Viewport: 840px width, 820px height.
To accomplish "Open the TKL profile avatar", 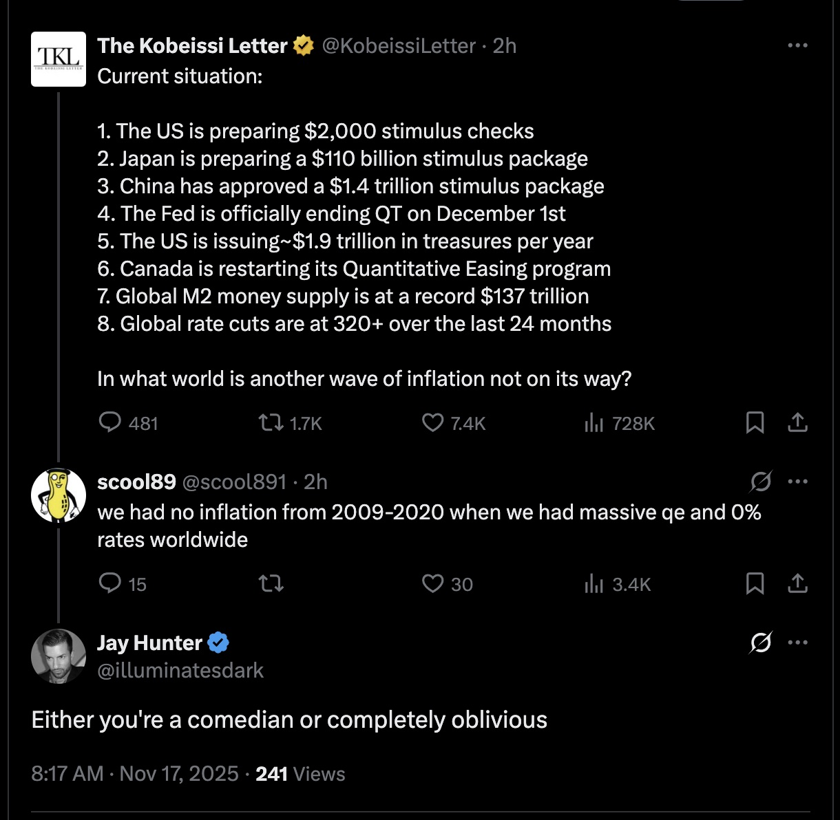I will coord(59,59).
